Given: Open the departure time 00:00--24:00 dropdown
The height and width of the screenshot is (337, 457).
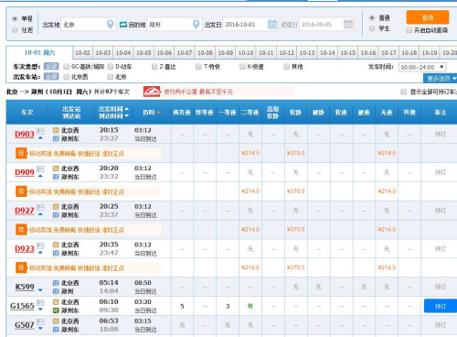Looking at the screenshot, I should [422, 67].
